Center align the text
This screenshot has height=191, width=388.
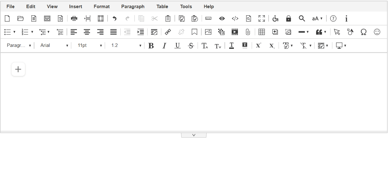tap(87, 32)
